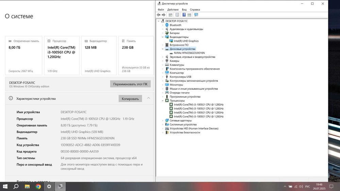The height and width of the screenshot is (191, 340).
Task: Open the Файл menu
Action: pyautogui.click(x=161, y=10)
